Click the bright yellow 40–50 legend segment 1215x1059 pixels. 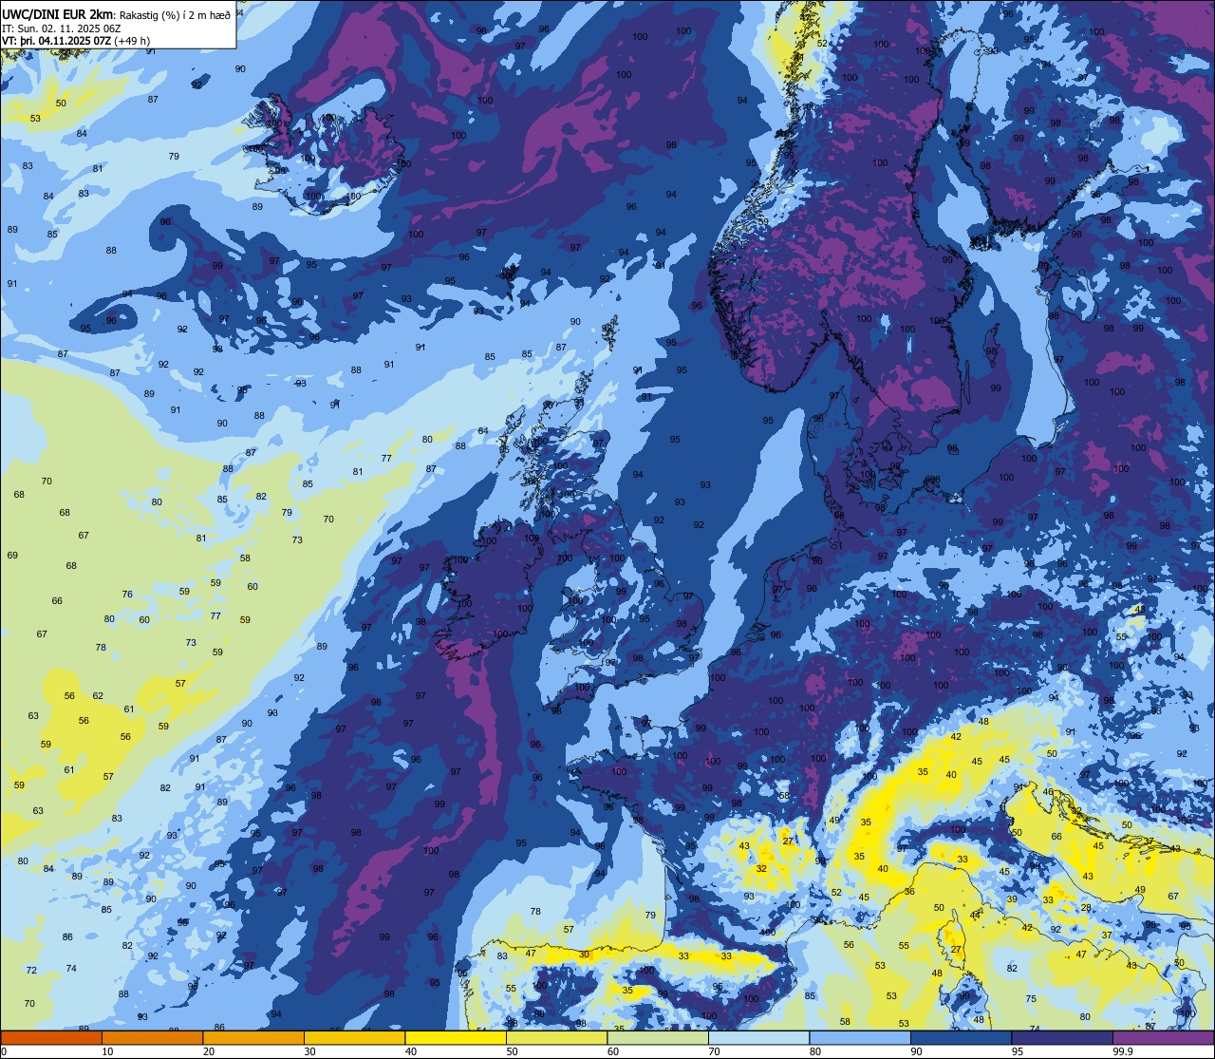point(456,1037)
